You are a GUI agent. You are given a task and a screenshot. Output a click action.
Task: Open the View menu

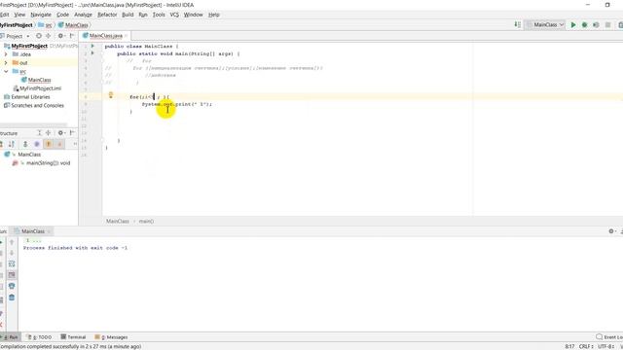coord(19,15)
